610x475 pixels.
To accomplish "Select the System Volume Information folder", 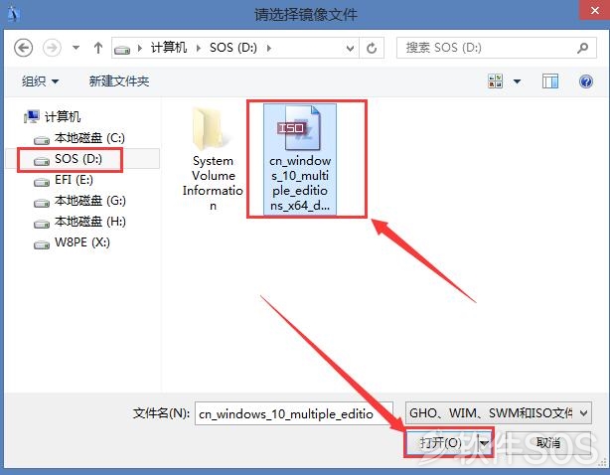I will coord(213,159).
